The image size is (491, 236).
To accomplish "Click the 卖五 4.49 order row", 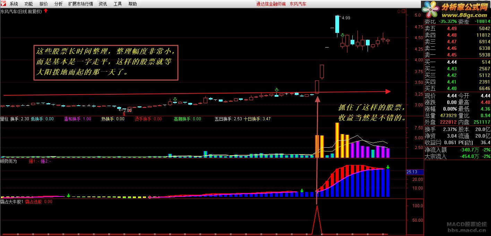I will tap(457, 28).
